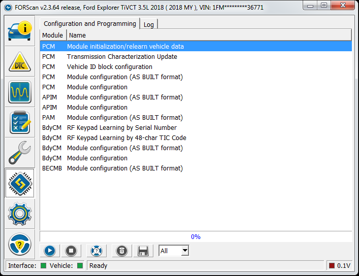Click the Name column header
The height and width of the screenshot is (276, 359).
coord(209,35)
